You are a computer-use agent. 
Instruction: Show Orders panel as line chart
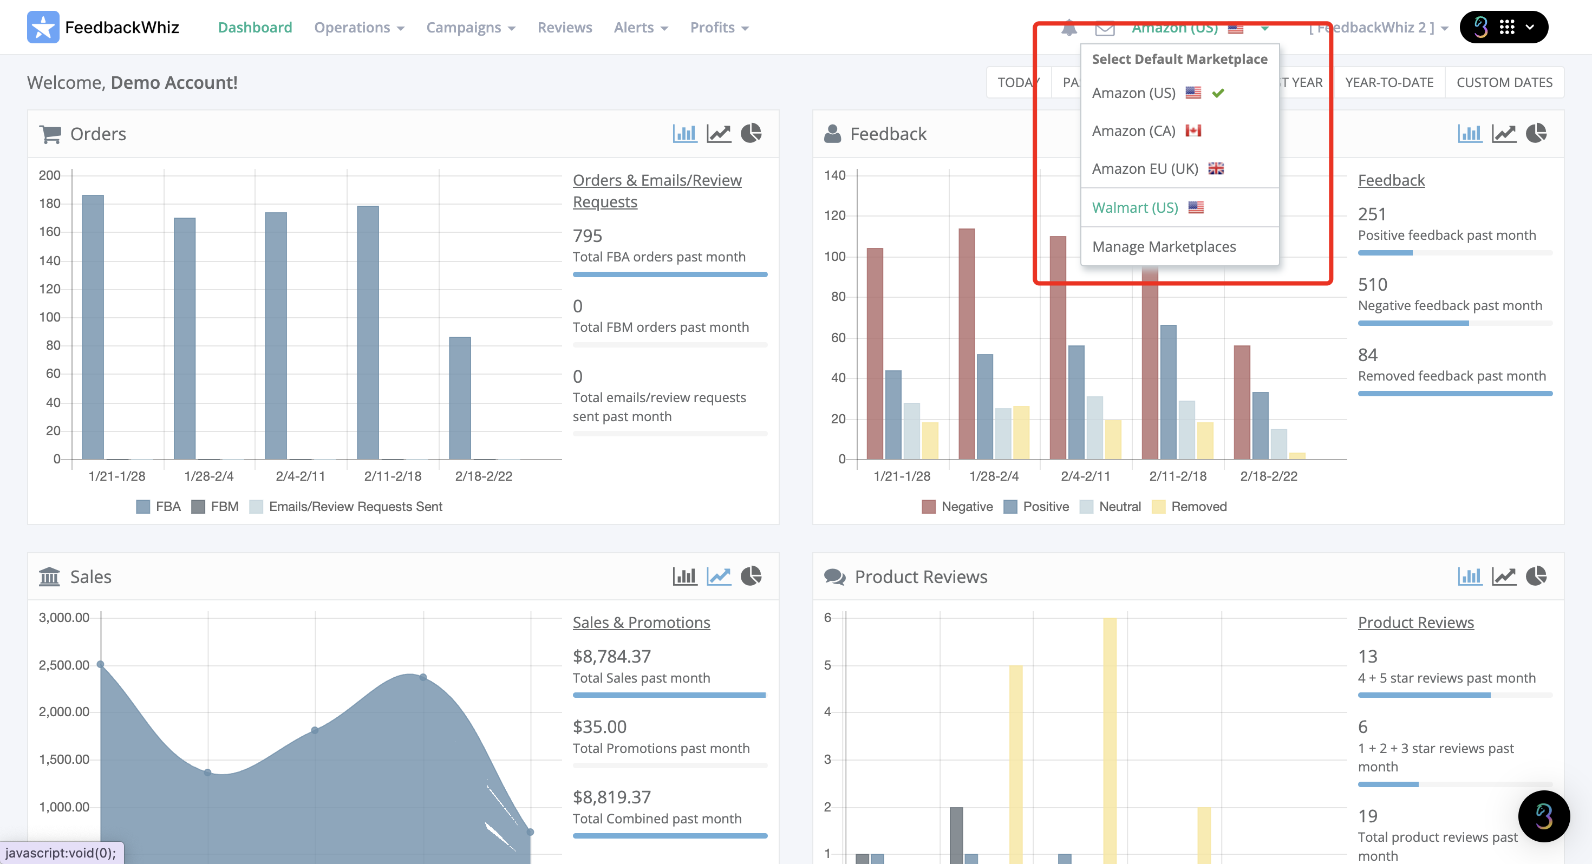pos(719,134)
